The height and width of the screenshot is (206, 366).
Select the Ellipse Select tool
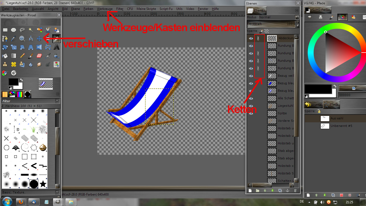click(14, 30)
